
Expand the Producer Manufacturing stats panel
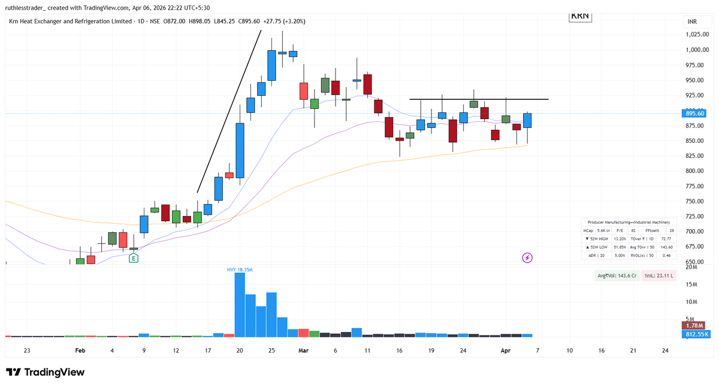pyautogui.click(x=627, y=221)
